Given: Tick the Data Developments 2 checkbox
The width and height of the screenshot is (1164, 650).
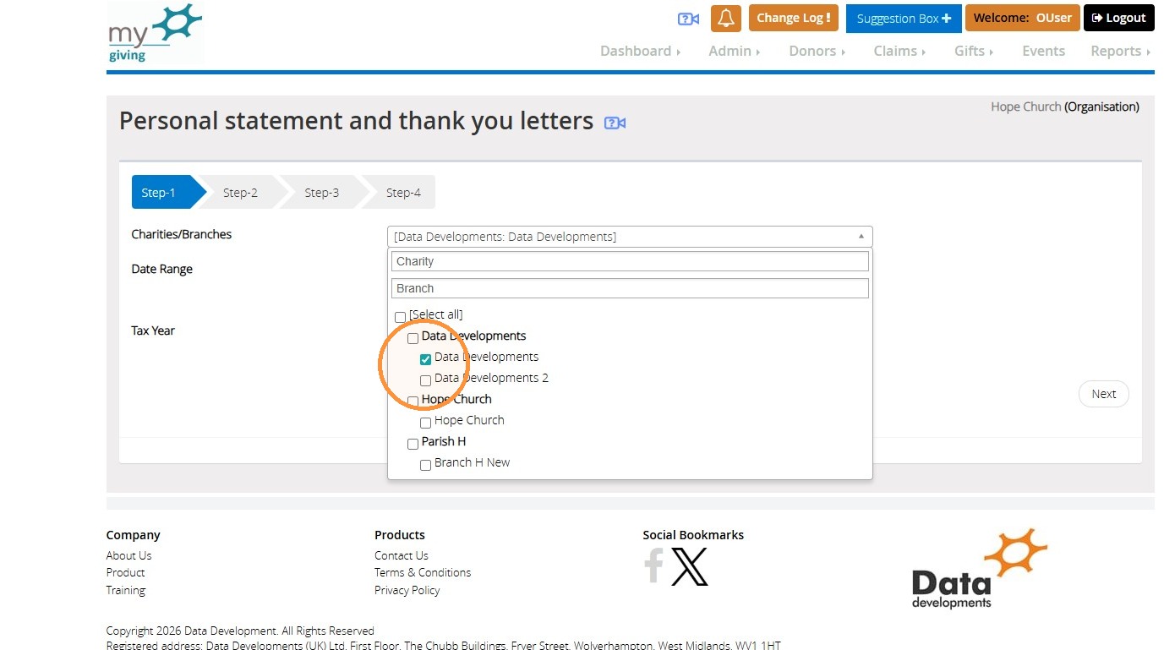Looking at the screenshot, I should click(425, 380).
